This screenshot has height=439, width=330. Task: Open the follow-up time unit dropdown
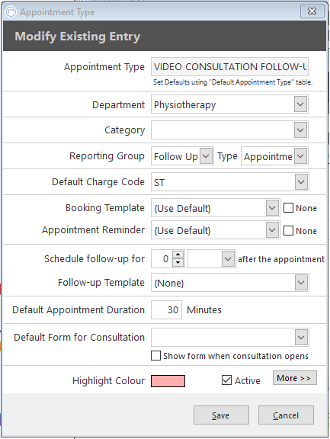[228, 259]
